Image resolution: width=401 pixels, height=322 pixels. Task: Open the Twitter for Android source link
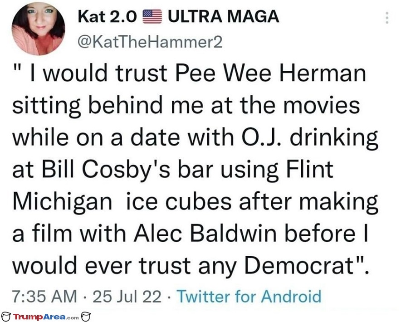(249, 297)
